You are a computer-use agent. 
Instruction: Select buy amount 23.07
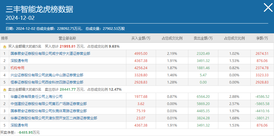point(141,118)
